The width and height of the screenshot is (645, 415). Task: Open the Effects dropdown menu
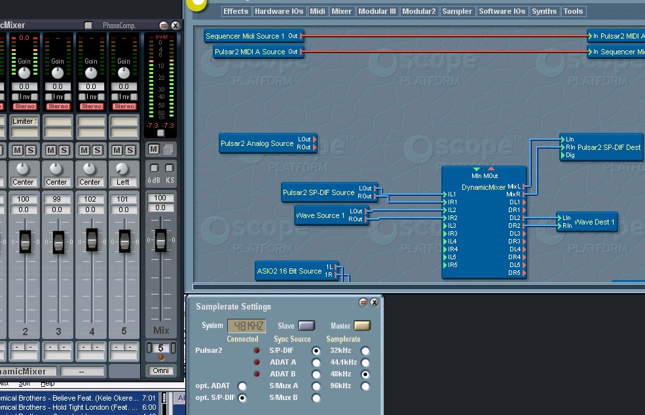[235, 11]
